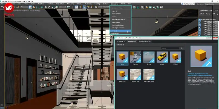Open the Scene Explorer Select menu
The height and width of the screenshot is (109, 219).
point(202,14)
